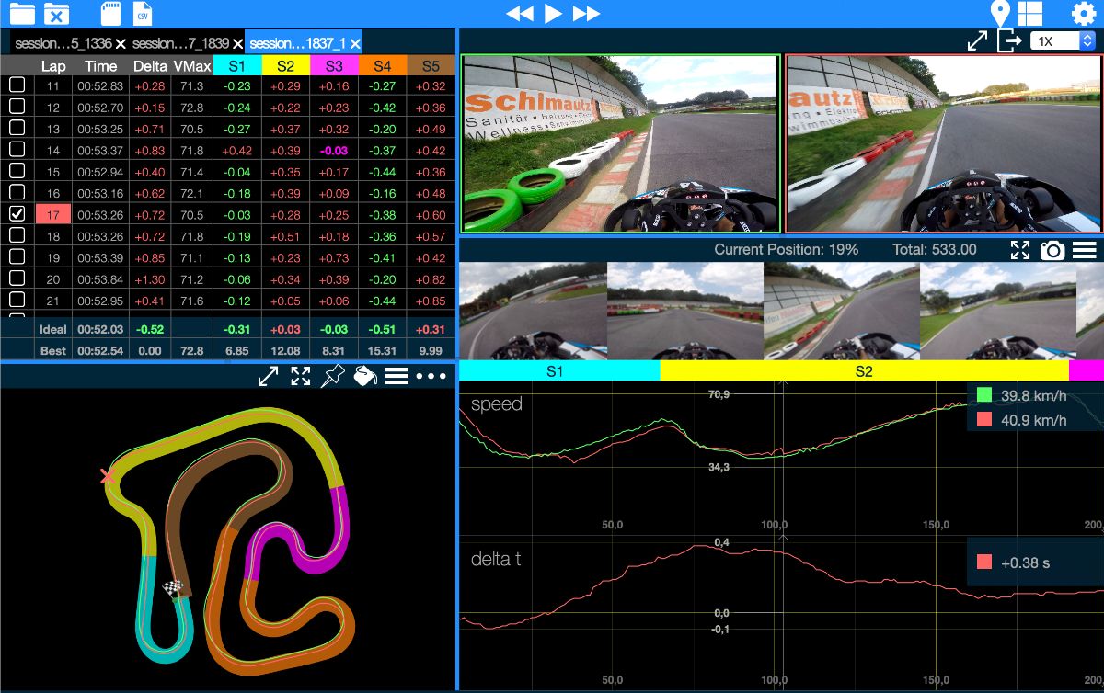Open the hamburger menu in video strip panel
The image size is (1104, 693).
[x=1084, y=250]
